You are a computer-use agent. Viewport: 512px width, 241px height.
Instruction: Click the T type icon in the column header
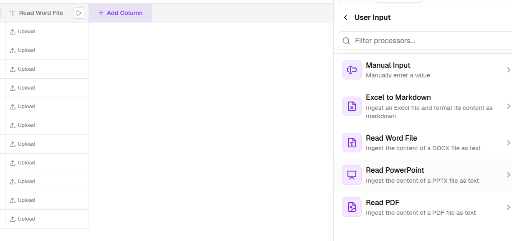(x=13, y=13)
